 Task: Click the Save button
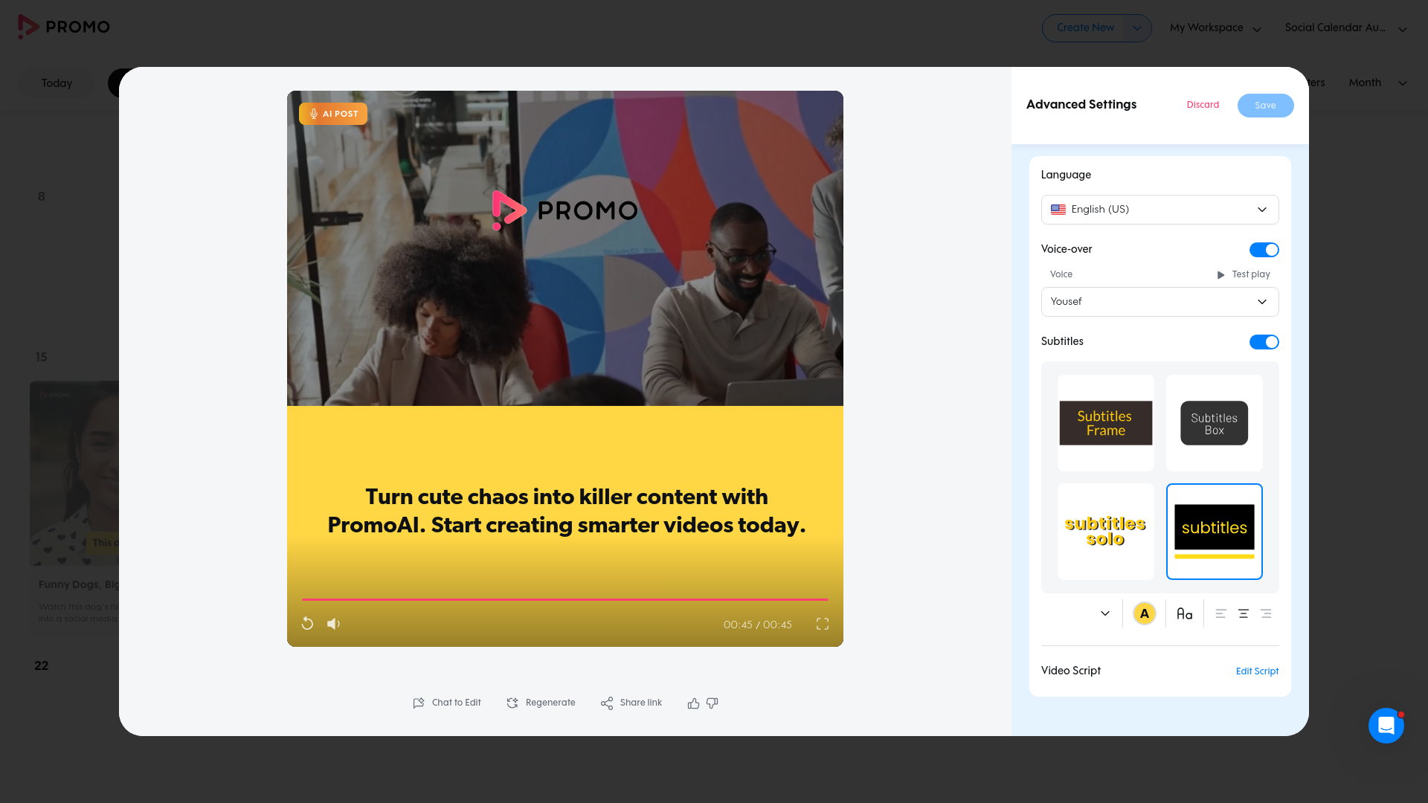tap(1265, 106)
